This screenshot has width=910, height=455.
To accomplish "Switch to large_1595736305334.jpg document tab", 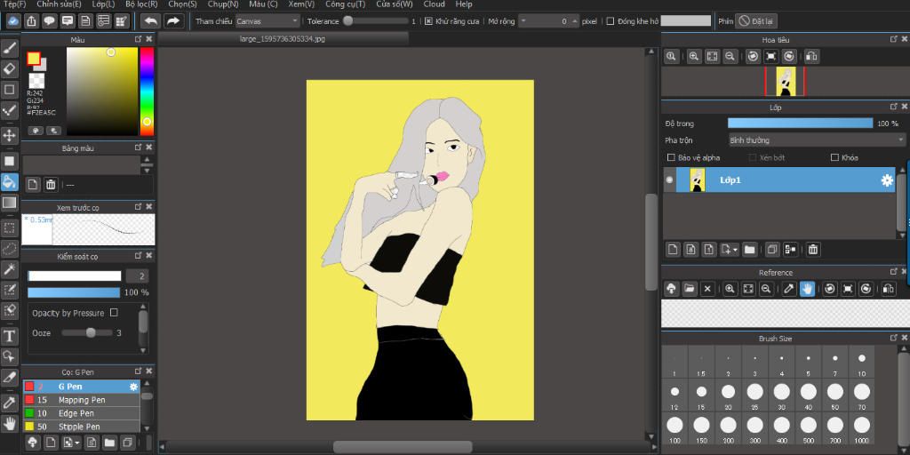I will pyautogui.click(x=283, y=39).
